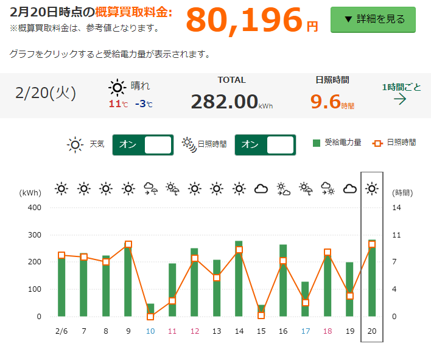Click the 20 date label
The image size is (431, 349).
coord(372,331)
